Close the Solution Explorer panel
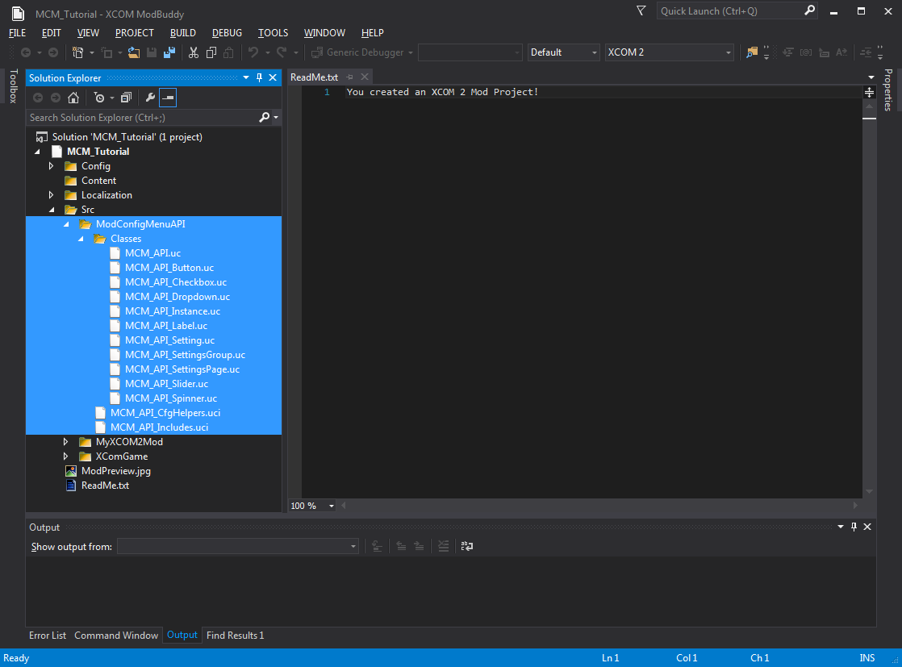This screenshot has height=667, width=902. coord(273,77)
